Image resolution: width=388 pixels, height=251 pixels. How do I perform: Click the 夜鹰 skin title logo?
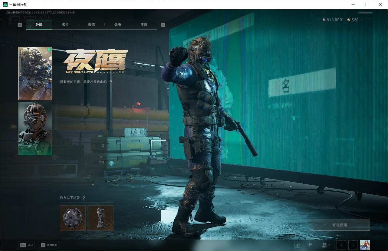coord(95,61)
